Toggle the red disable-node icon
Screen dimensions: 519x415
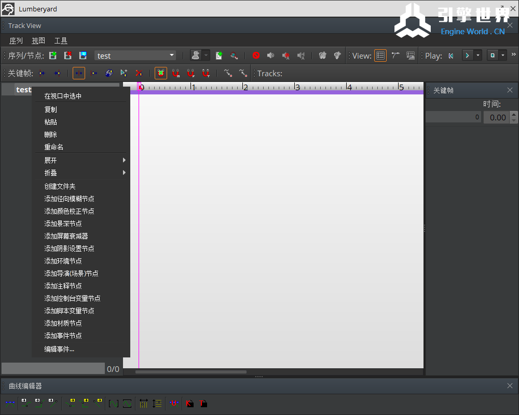(x=256, y=56)
